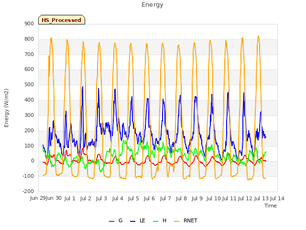Click the 0 y-axis tick label
This screenshot has height=230, width=306.
click(x=33, y=161)
